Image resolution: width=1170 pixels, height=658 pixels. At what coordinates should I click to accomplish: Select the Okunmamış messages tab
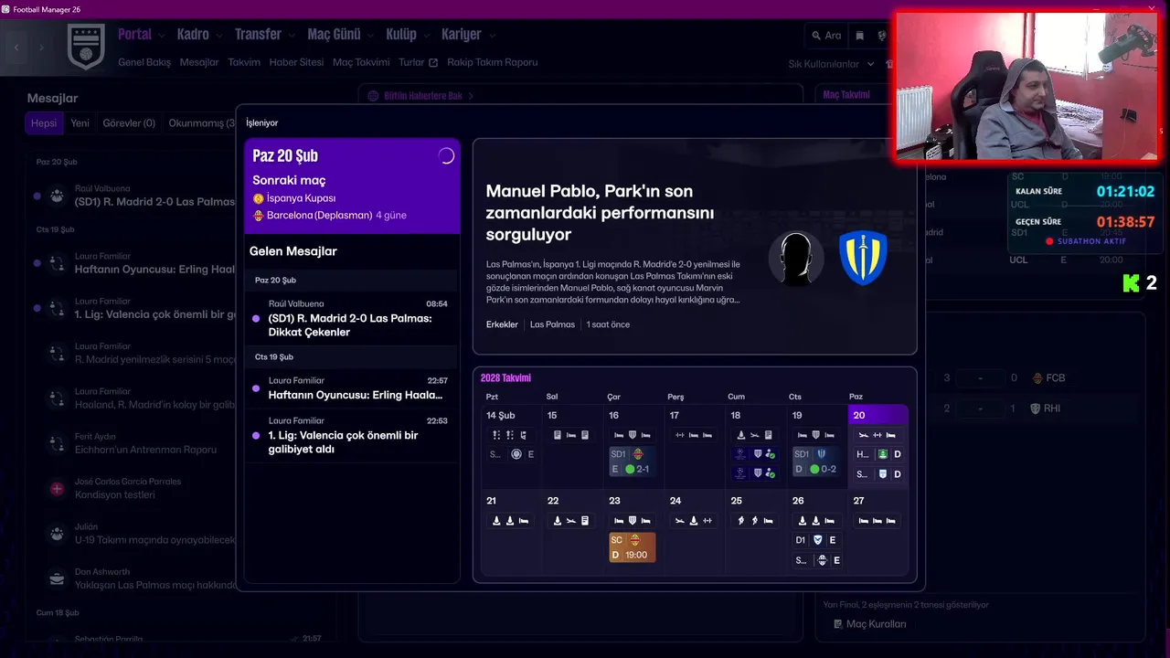pos(201,123)
